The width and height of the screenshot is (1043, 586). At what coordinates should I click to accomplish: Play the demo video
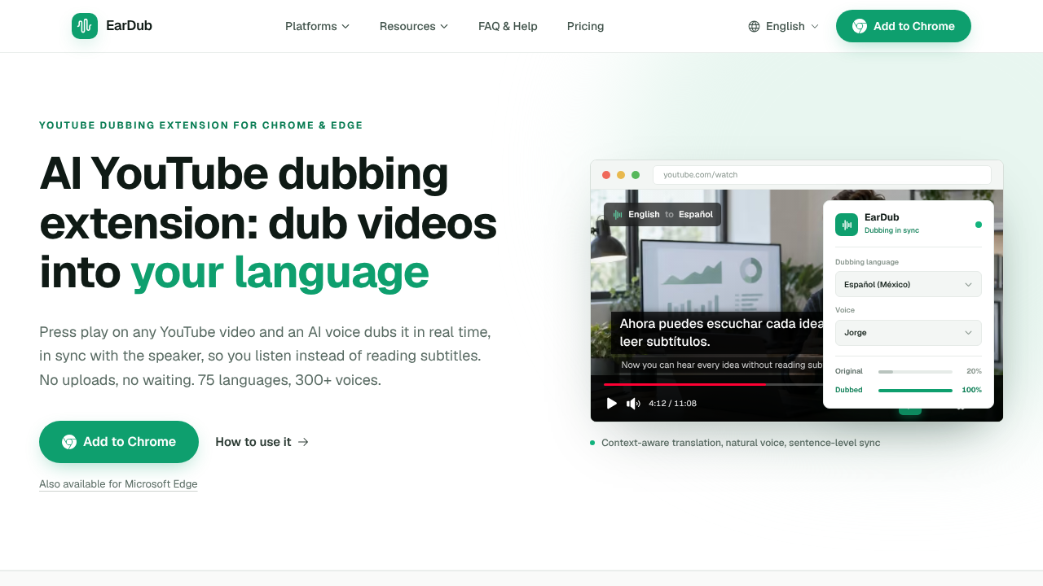coord(612,403)
